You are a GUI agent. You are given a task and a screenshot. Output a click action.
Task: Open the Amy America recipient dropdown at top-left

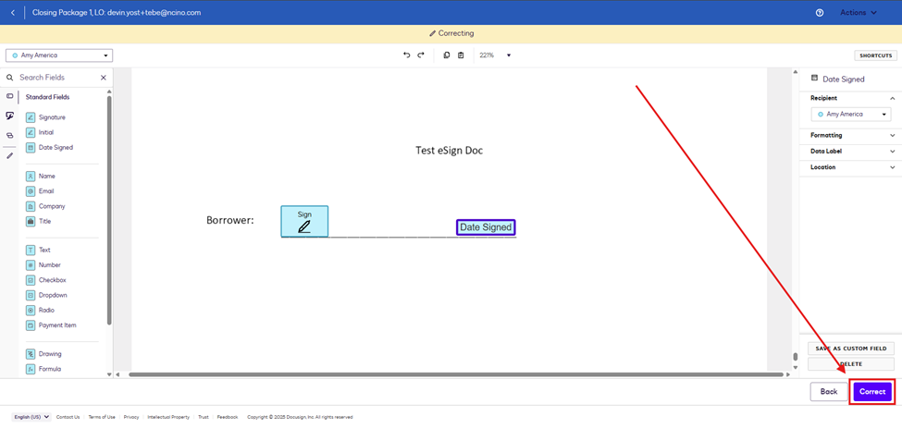tap(59, 55)
